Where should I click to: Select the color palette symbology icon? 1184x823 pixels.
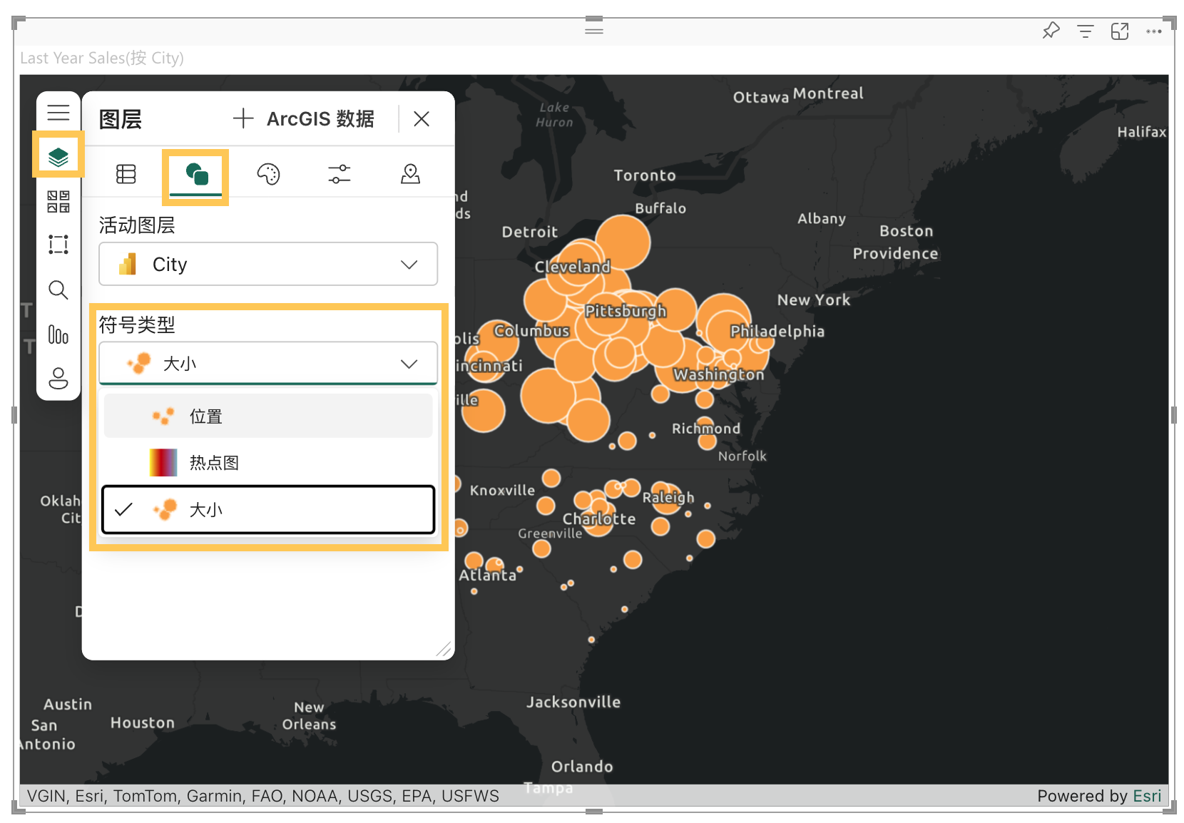[x=267, y=173]
